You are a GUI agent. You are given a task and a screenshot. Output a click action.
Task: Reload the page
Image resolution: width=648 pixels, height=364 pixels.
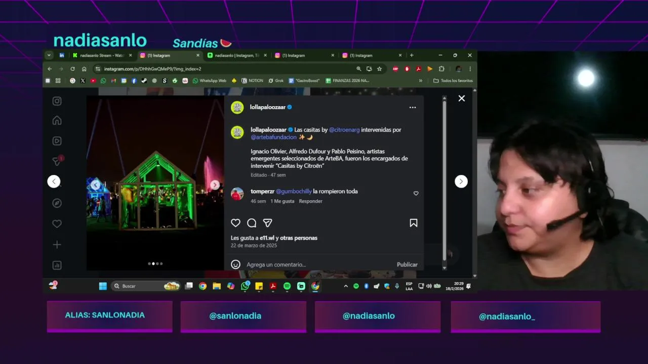pyautogui.click(x=72, y=69)
